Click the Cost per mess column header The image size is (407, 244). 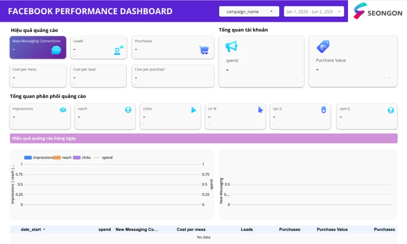(x=191, y=229)
